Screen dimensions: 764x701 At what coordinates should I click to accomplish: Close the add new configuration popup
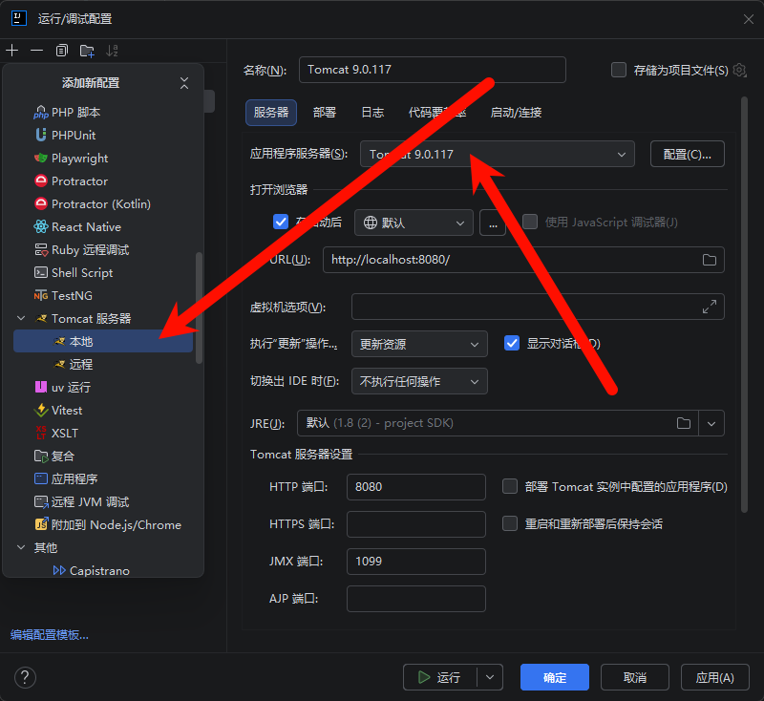click(x=184, y=83)
